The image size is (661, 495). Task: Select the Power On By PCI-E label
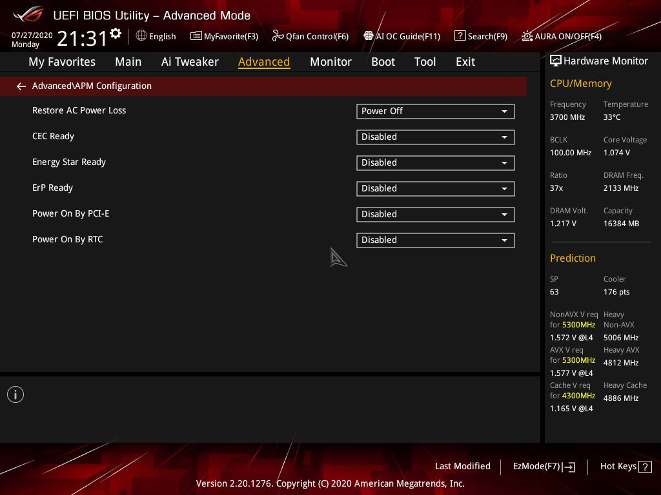click(71, 214)
